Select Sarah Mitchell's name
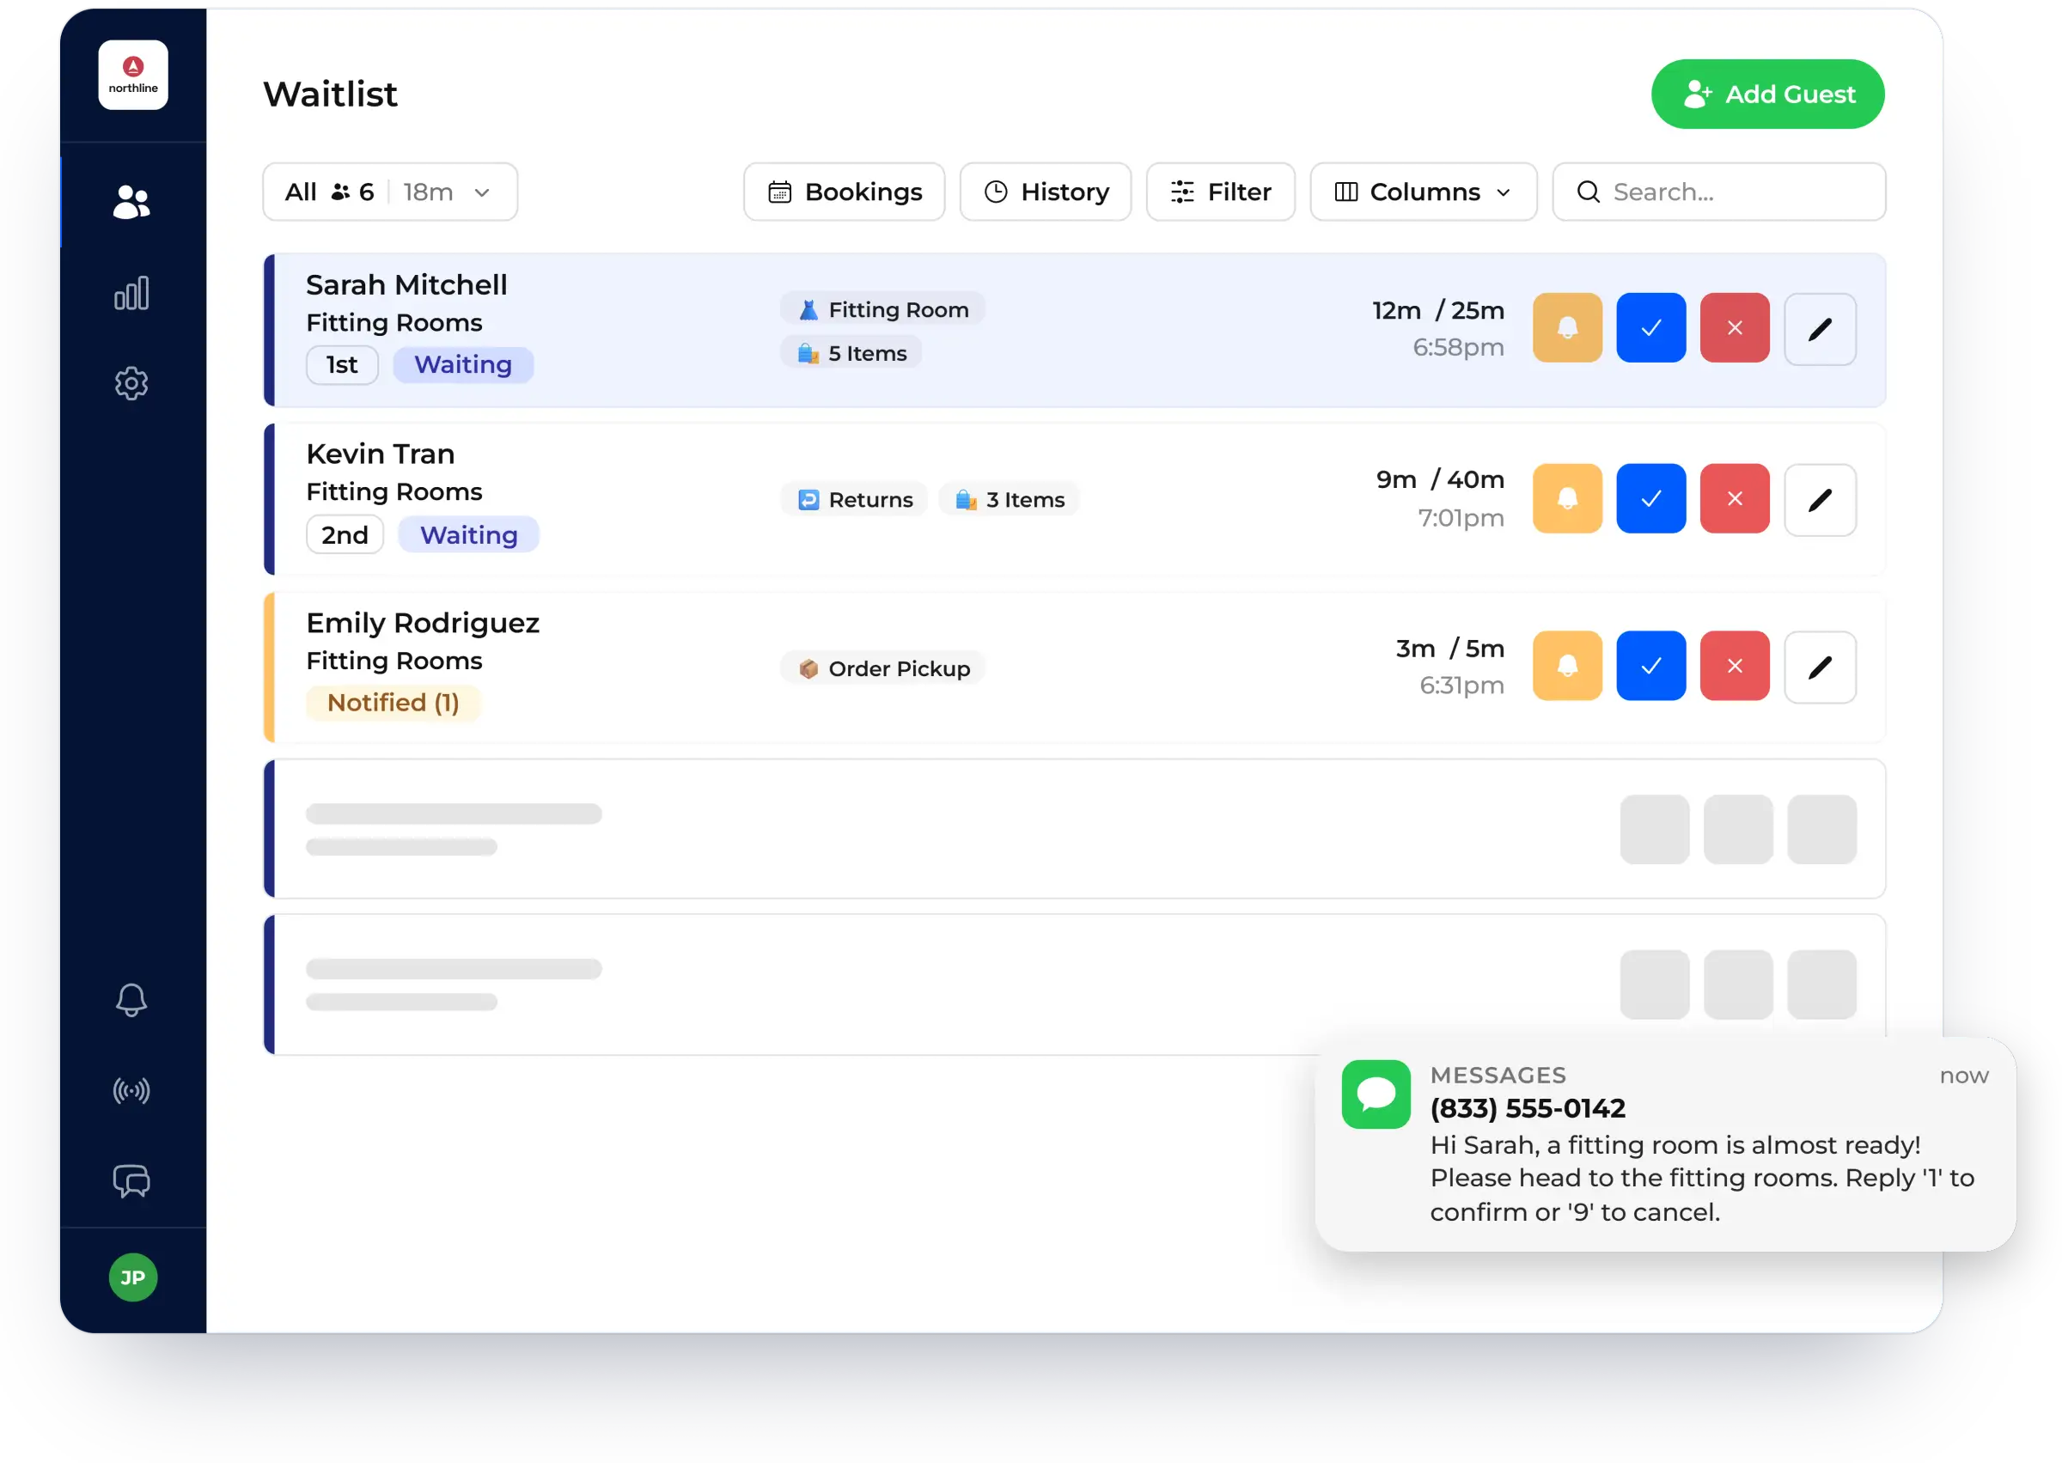 coord(406,285)
